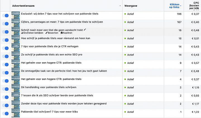The width and height of the screenshot is (201, 118).
Task: Open Grafieken bekijken chart icon
Action: 22,33
